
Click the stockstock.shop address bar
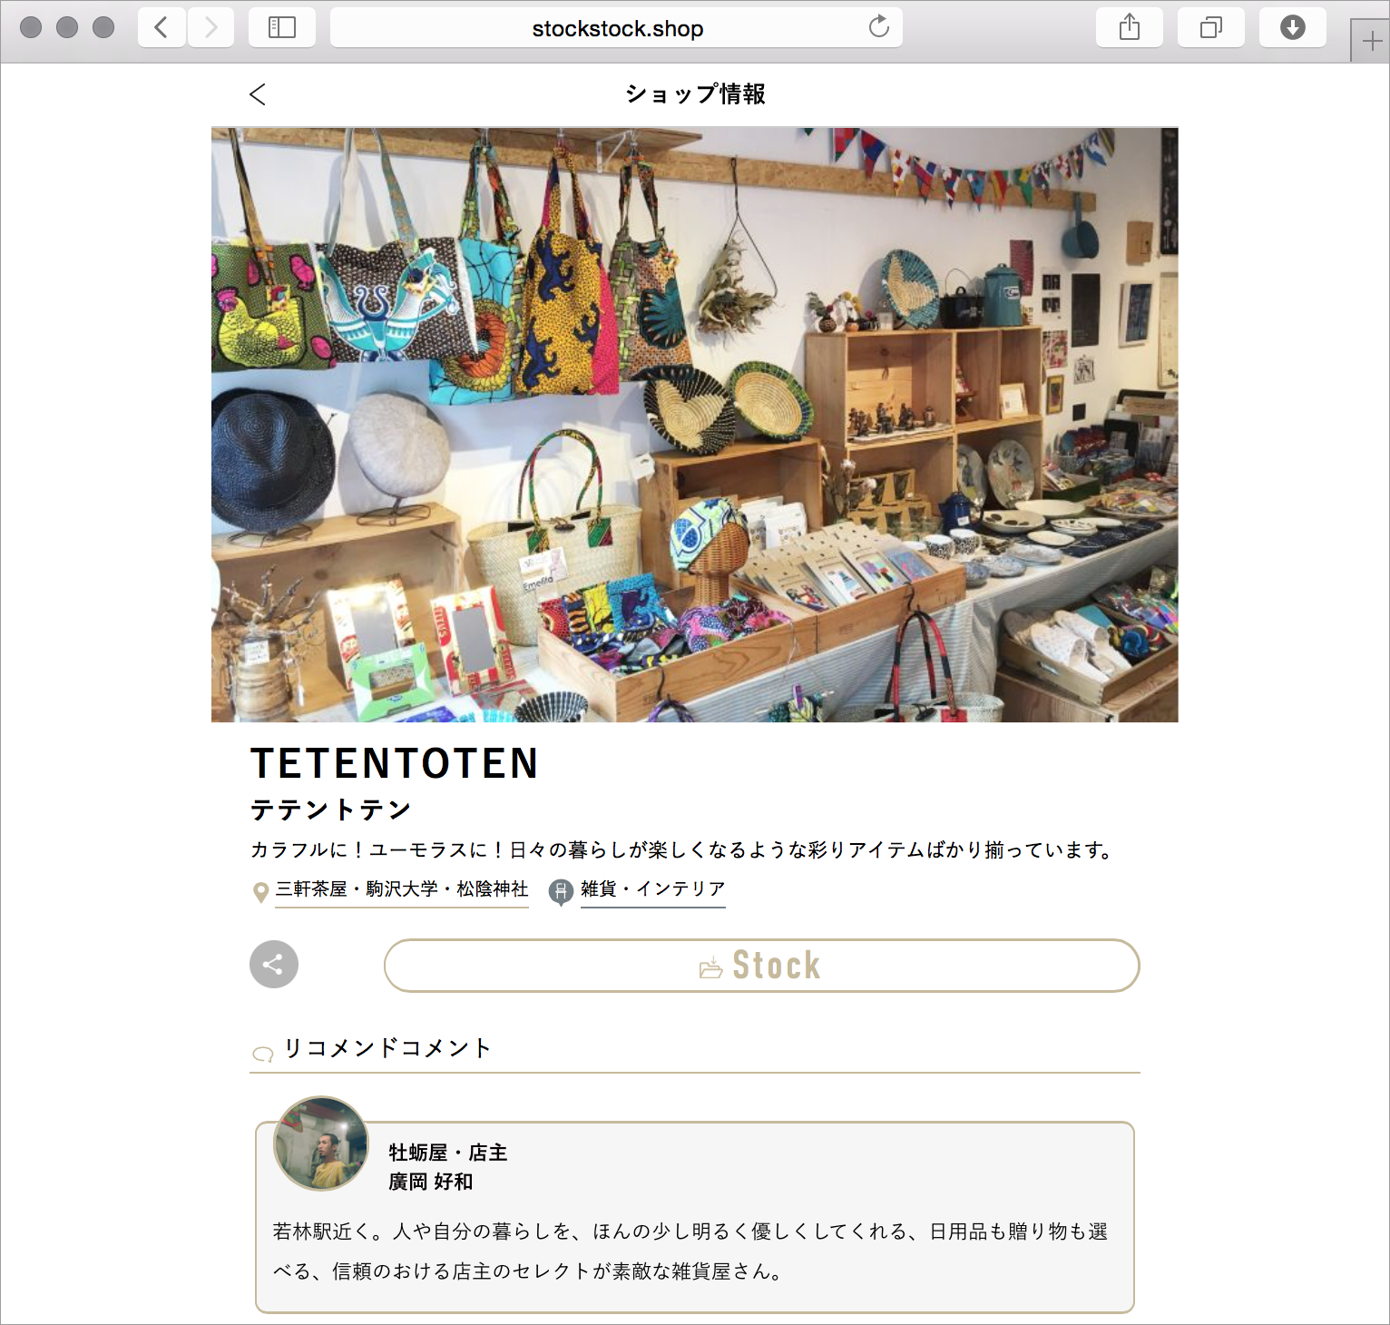(x=617, y=27)
